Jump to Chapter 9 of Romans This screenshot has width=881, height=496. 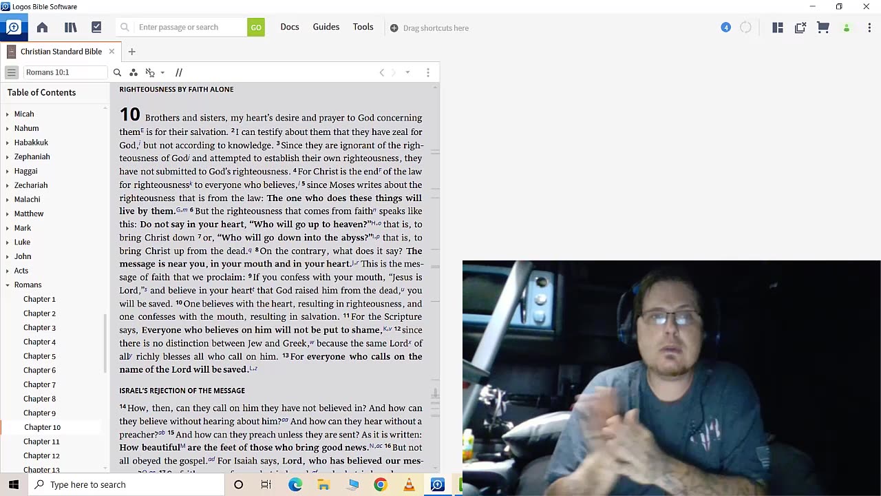click(x=39, y=413)
